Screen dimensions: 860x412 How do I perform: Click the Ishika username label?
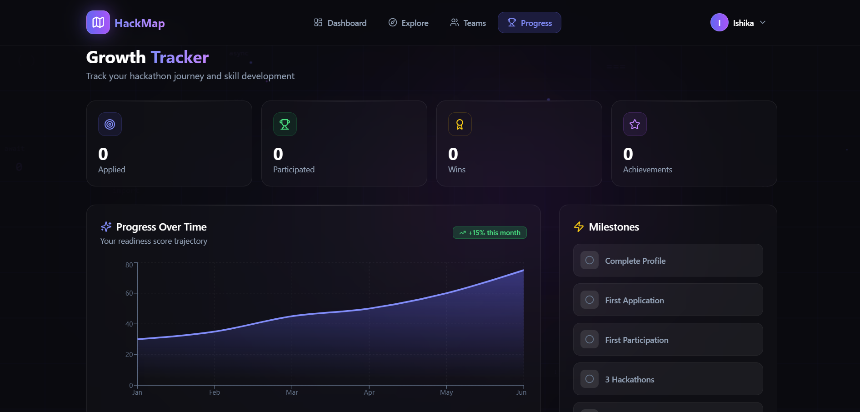point(744,23)
